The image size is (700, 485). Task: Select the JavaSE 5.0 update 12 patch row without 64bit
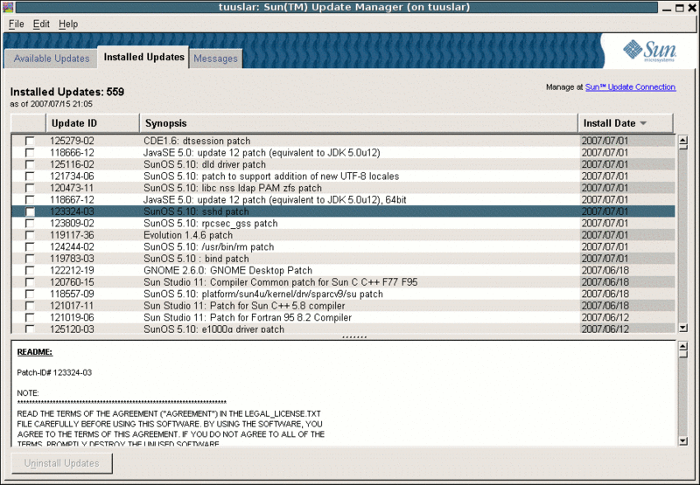coord(343,152)
